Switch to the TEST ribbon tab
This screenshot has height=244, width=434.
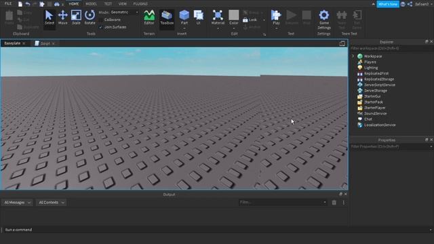pyautogui.click(x=108, y=4)
